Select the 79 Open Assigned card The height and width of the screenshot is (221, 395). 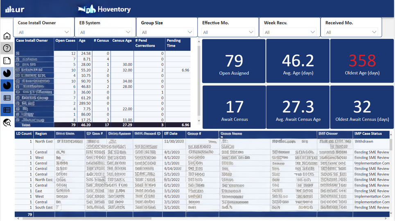[234, 61]
